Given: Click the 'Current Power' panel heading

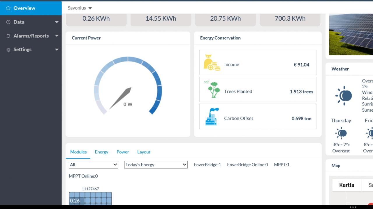Looking at the screenshot, I should 86,38.
